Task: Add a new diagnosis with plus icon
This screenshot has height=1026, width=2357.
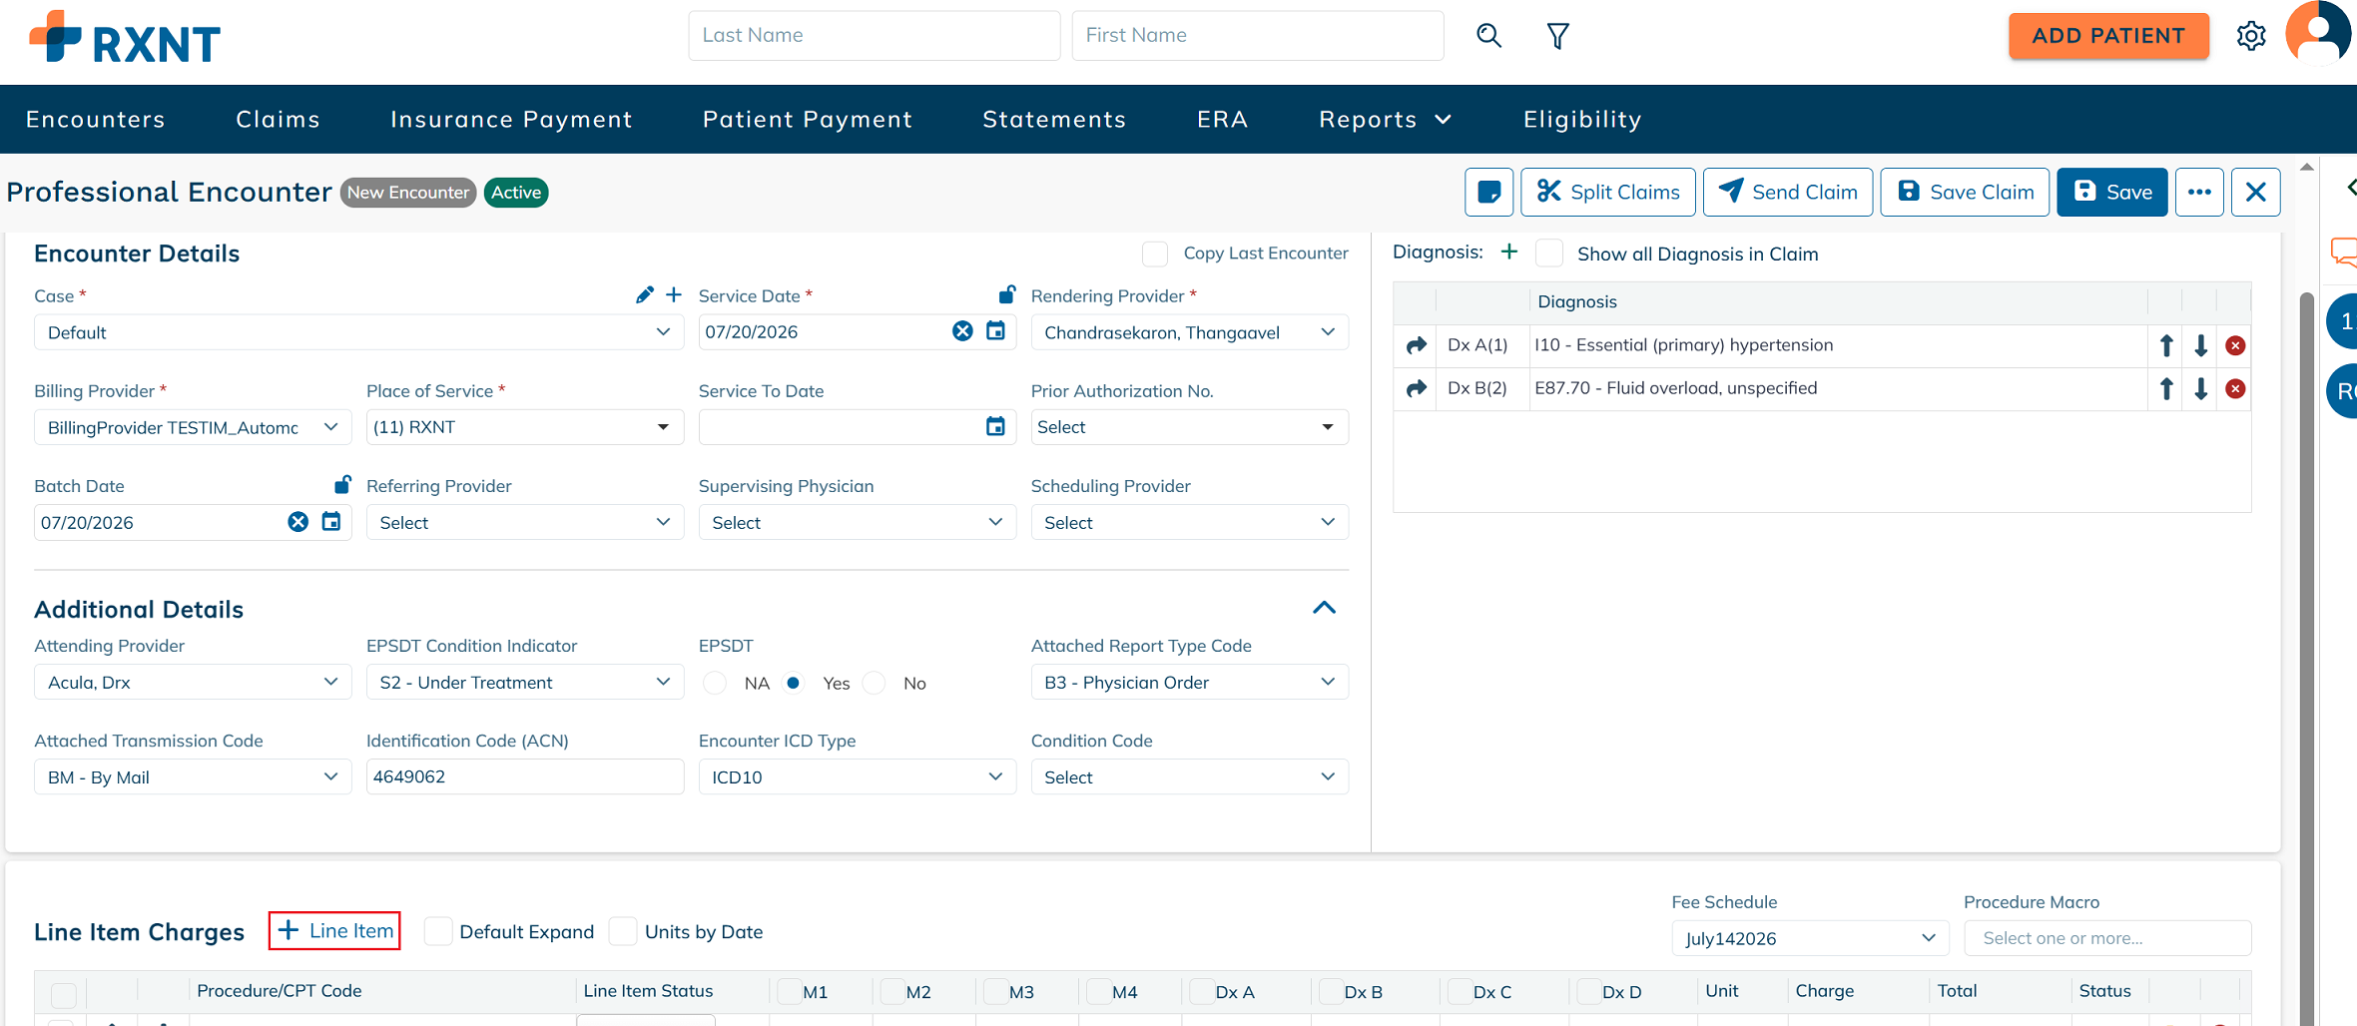Action: tap(1509, 252)
